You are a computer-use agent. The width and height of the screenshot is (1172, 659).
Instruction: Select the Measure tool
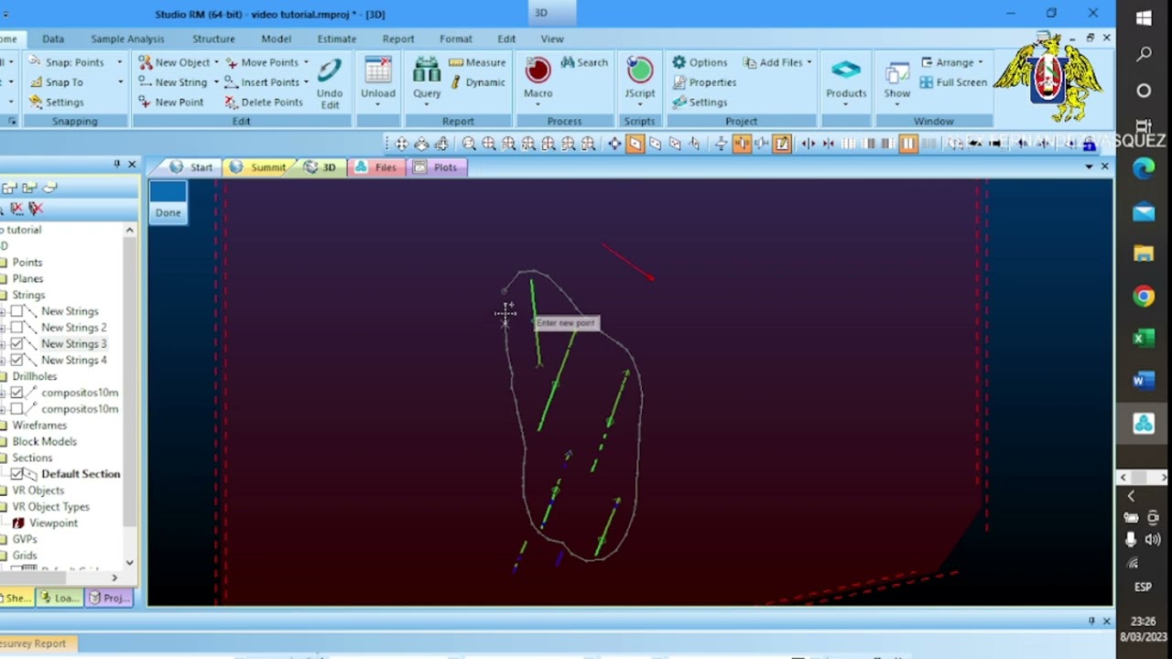tap(477, 62)
